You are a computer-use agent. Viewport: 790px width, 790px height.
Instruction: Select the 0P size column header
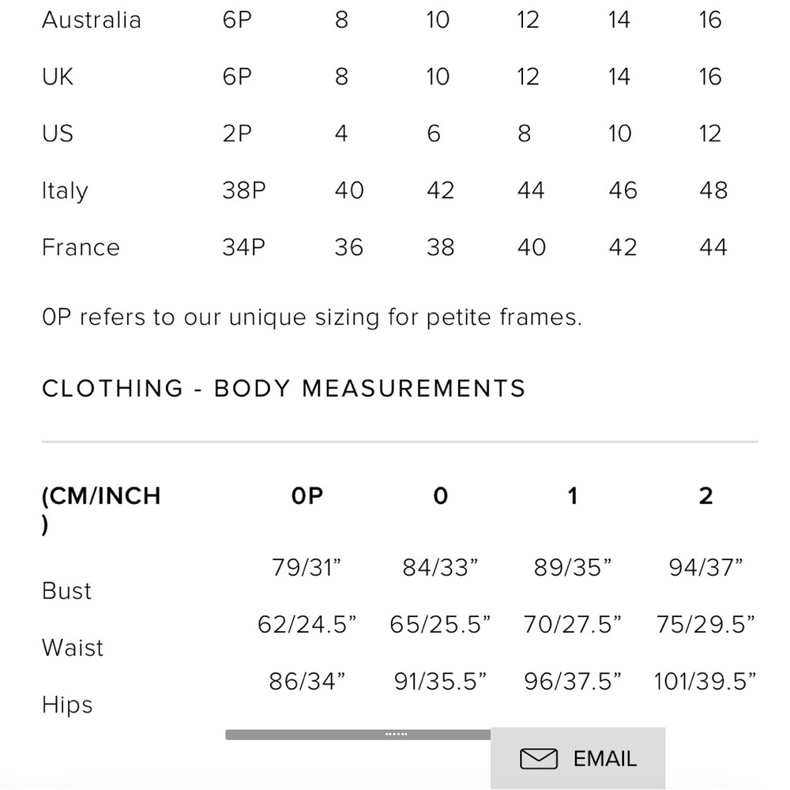coord(307,496)
